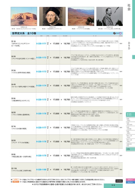This screenshot has height=188, width=135.
Task: Click the DVD disc icon in header
Action: click(x=114, y=33)
